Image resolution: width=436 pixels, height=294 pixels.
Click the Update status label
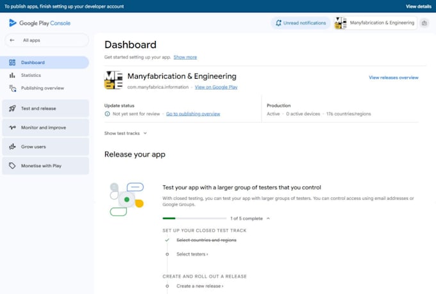click(x=119, y=106)
